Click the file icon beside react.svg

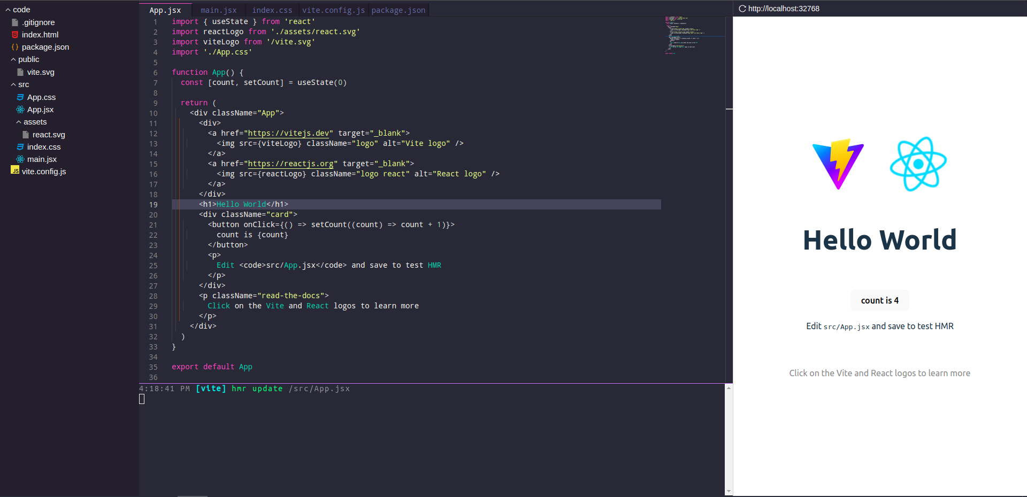click(x=26, y=135)
